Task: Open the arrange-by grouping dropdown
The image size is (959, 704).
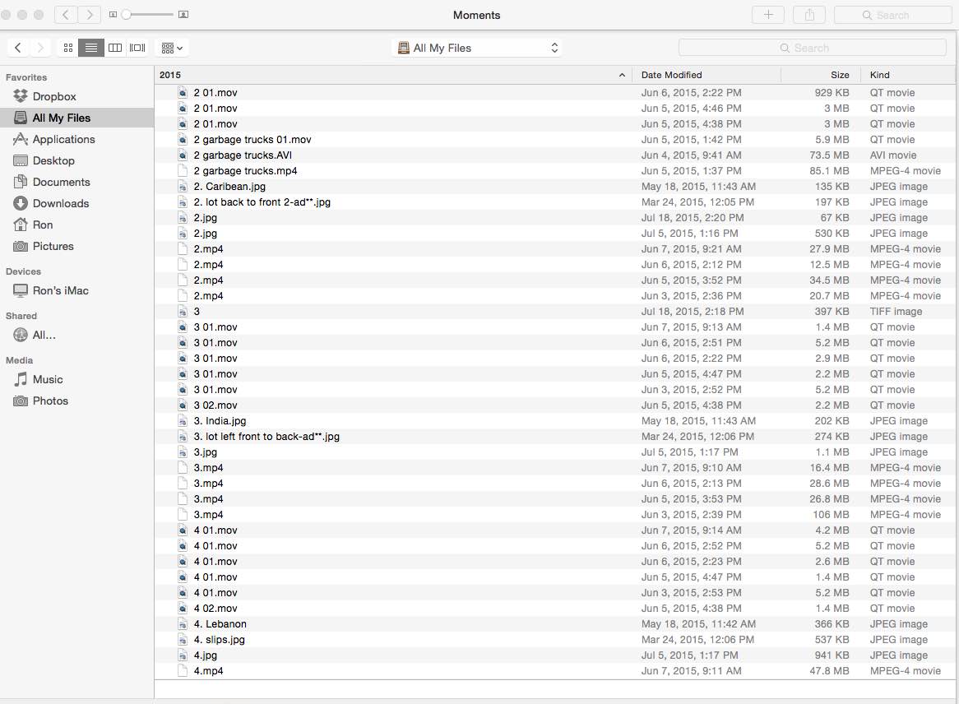Action: click(172, 48)
